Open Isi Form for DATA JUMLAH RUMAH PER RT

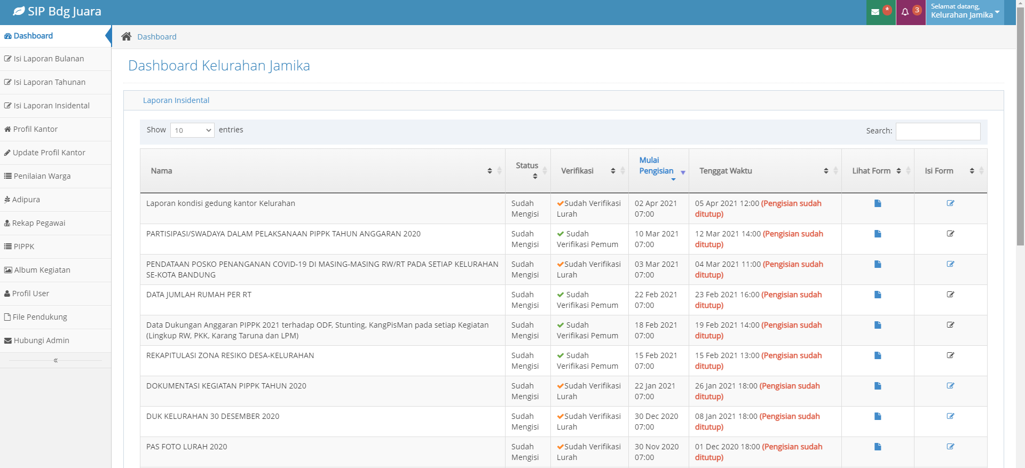950,295
